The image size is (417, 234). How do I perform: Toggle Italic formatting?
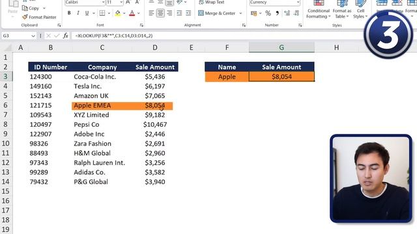click(78, 13)
